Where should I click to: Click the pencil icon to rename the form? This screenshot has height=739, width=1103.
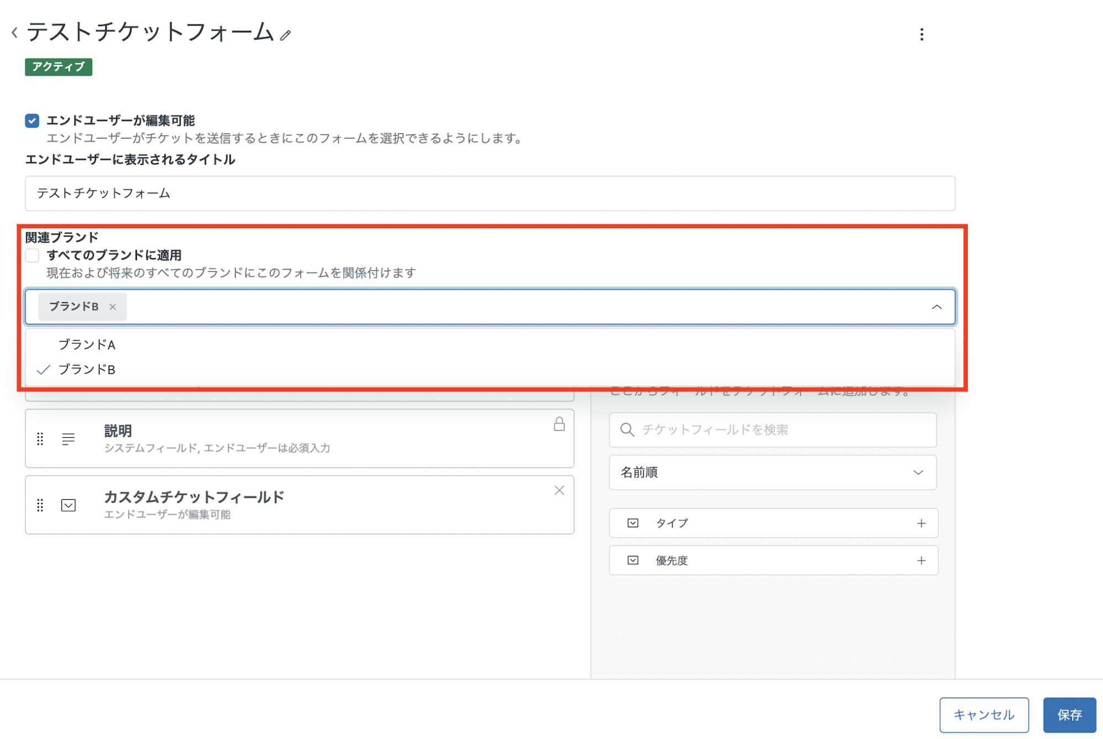tap(285, 35)
